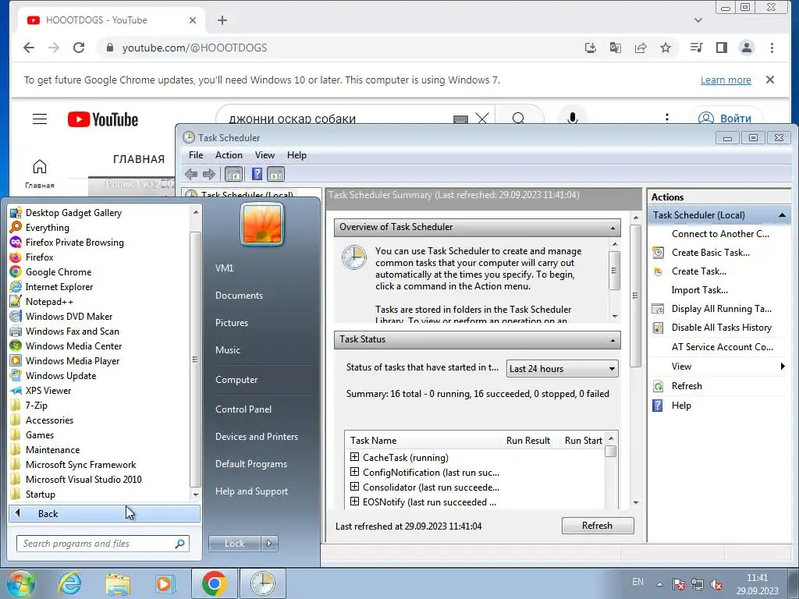Open the Microsoft Visual Studio 2010 folder
Viewport: 799px width, 599px height.
tap(83, 480)
